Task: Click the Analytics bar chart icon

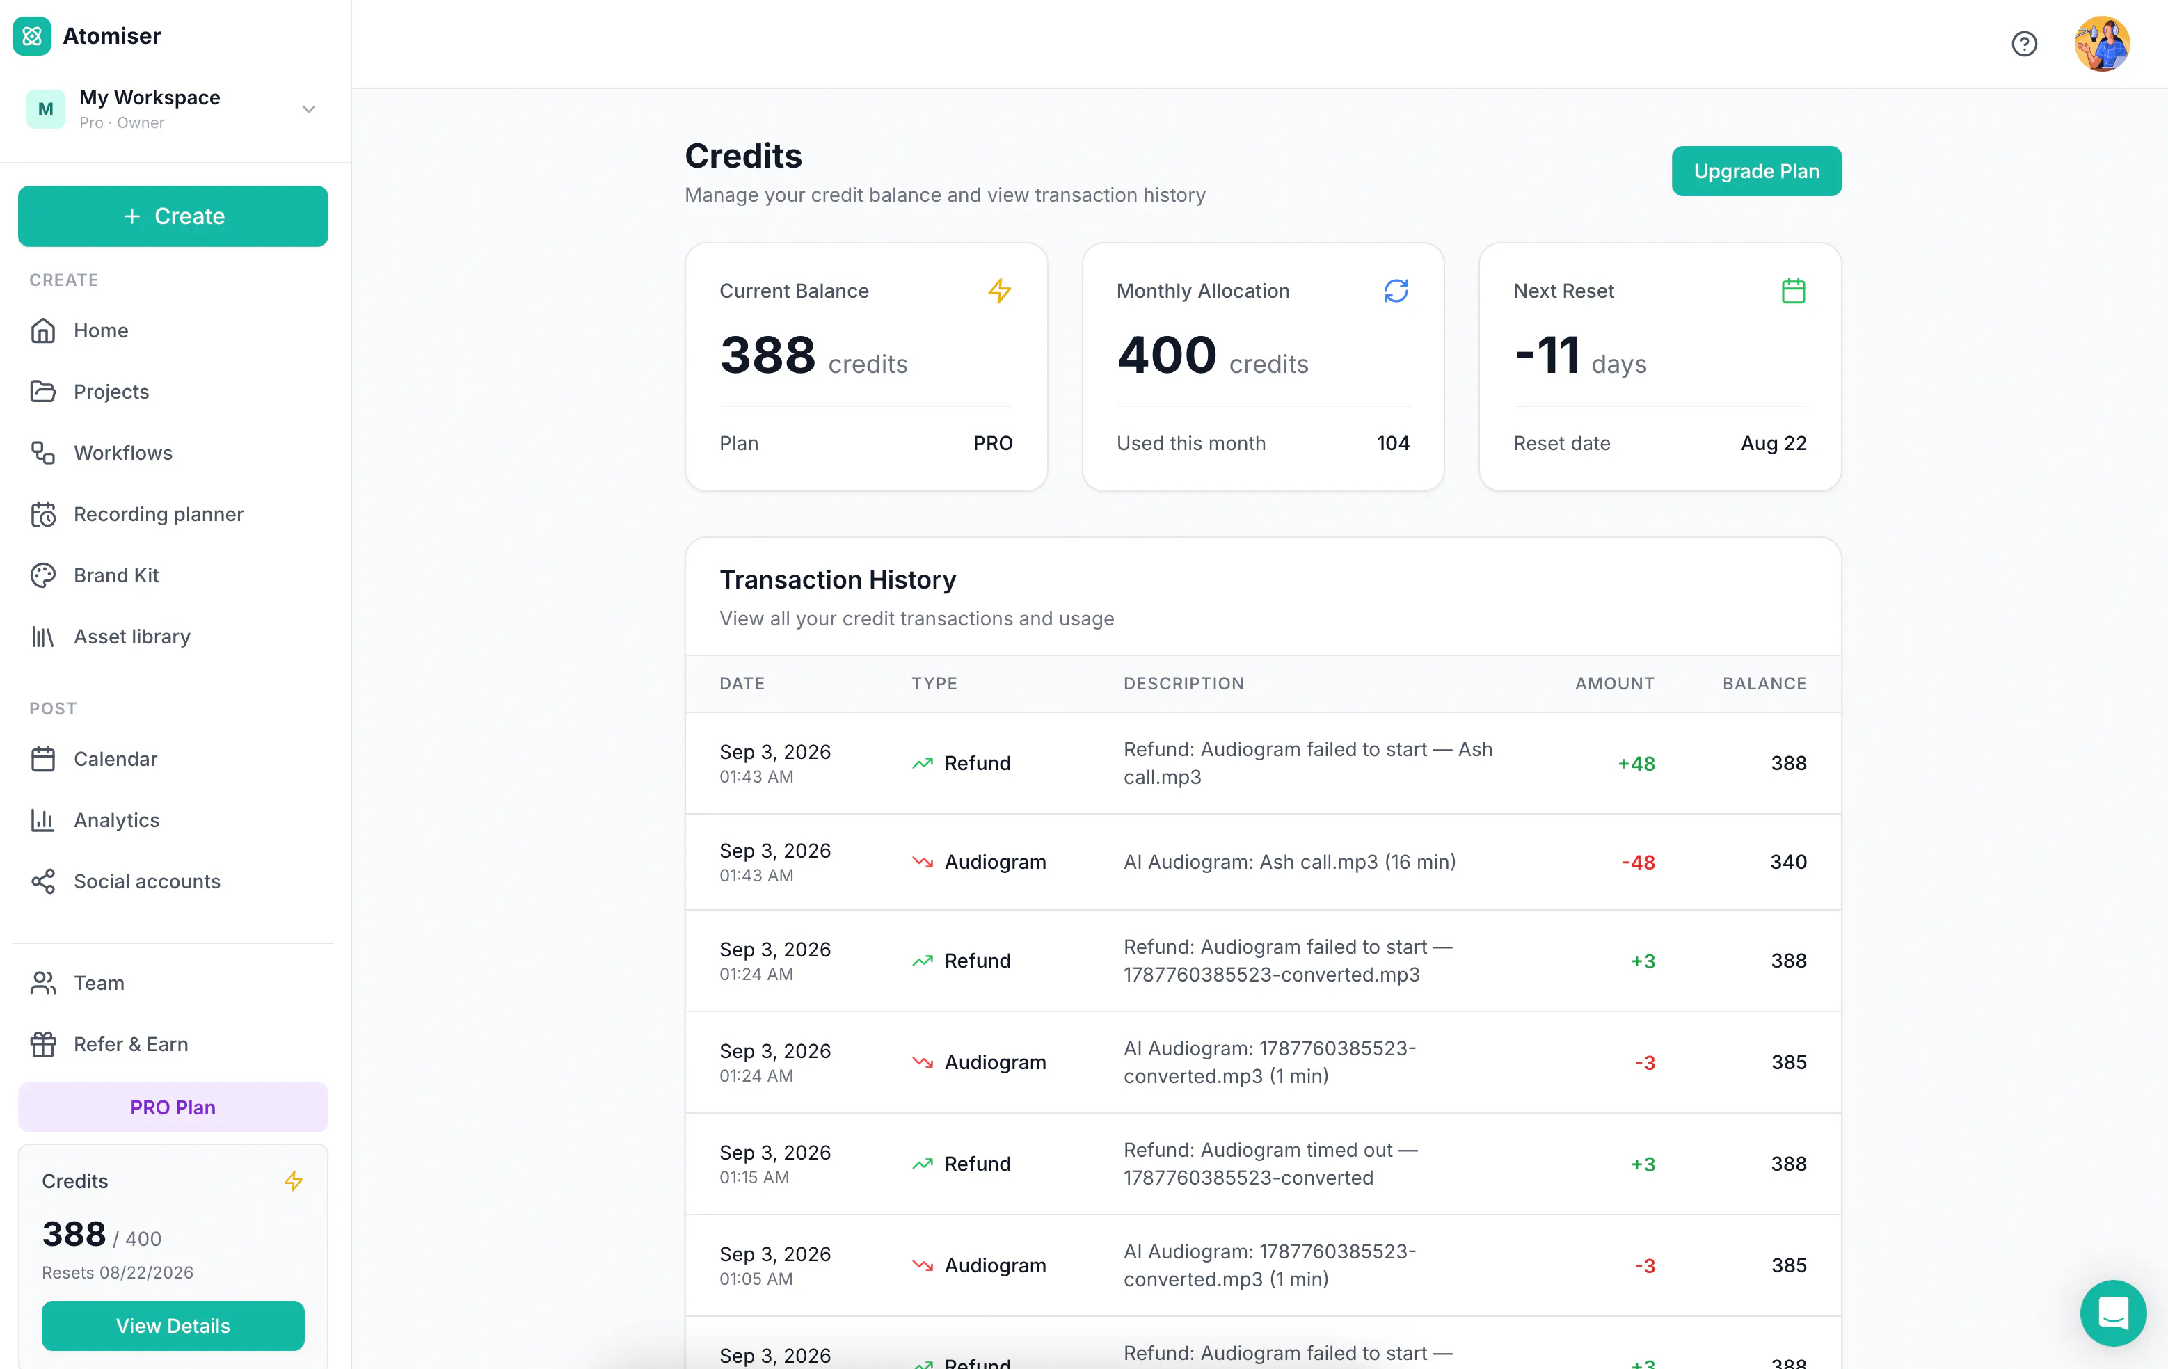Action: click(x=43, y=820)
